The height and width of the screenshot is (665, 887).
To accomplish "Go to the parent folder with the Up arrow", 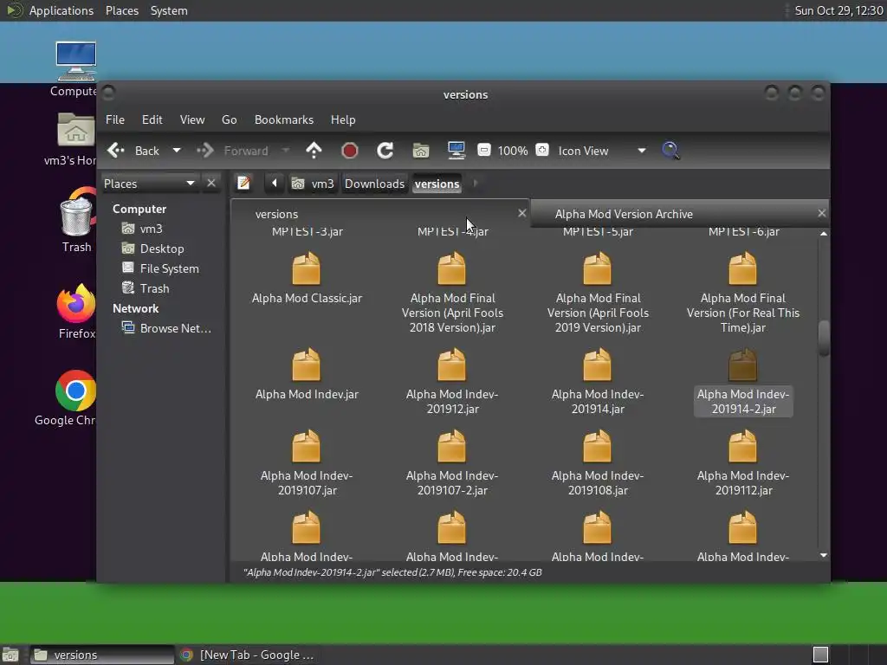I will tap(314, 151).
